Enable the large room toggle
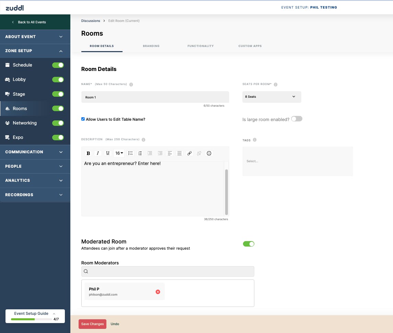 pyautogui.click(x=297, y=119)
